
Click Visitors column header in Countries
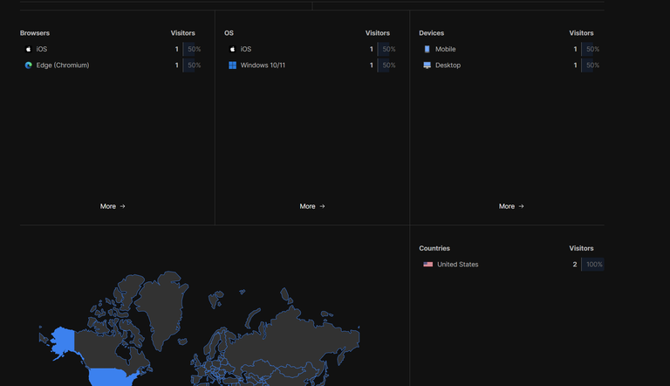pyautogui.click(x=581, y=248)
